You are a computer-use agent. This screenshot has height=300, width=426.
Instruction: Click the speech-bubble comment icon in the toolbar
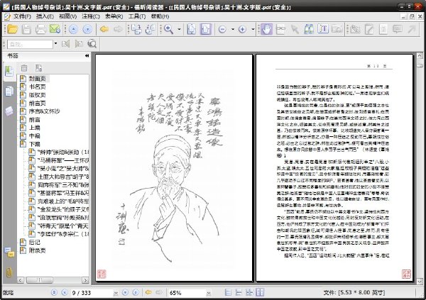click(398, 29)
